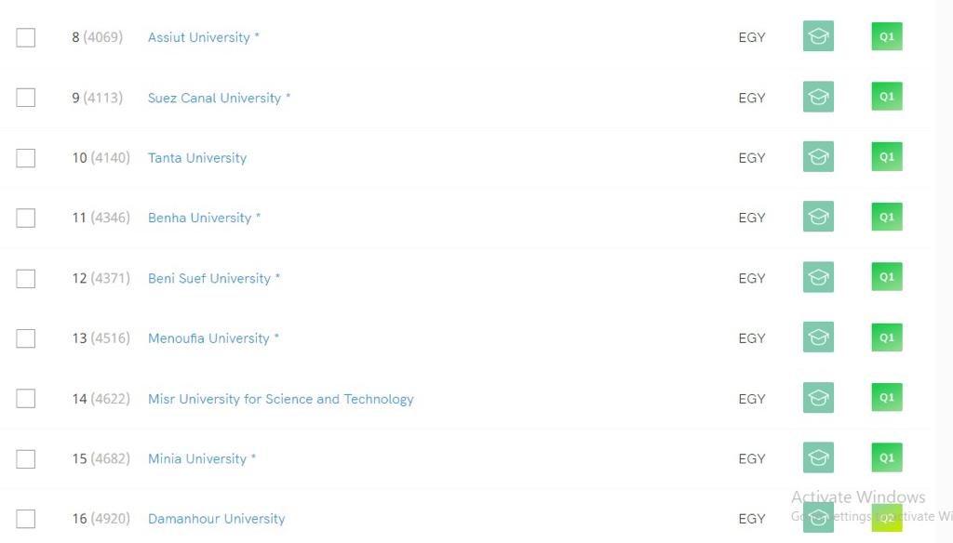The width and height of the screenshot is (953, 543).
Task: Select the checkbox for Tanta University
Action: click(x=25, y=158)
